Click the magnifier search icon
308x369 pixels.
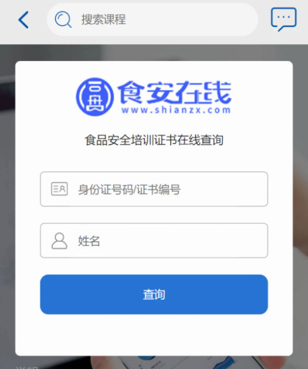[63, 19]
